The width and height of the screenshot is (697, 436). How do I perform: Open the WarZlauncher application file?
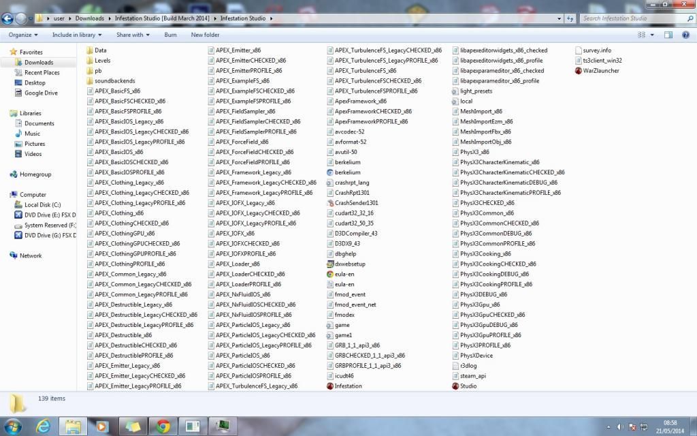click(x=600, y=70)
